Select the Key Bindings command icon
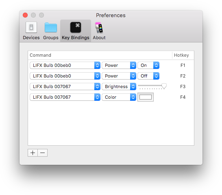222x195 pixels. pos(76,27)
